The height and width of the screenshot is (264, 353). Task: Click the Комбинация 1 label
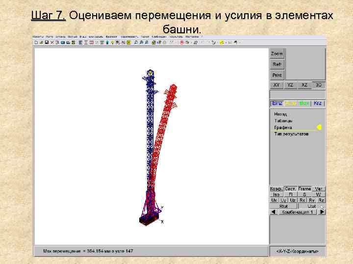298,212
